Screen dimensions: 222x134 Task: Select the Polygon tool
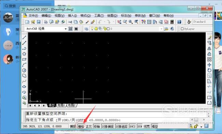point(24,54)
